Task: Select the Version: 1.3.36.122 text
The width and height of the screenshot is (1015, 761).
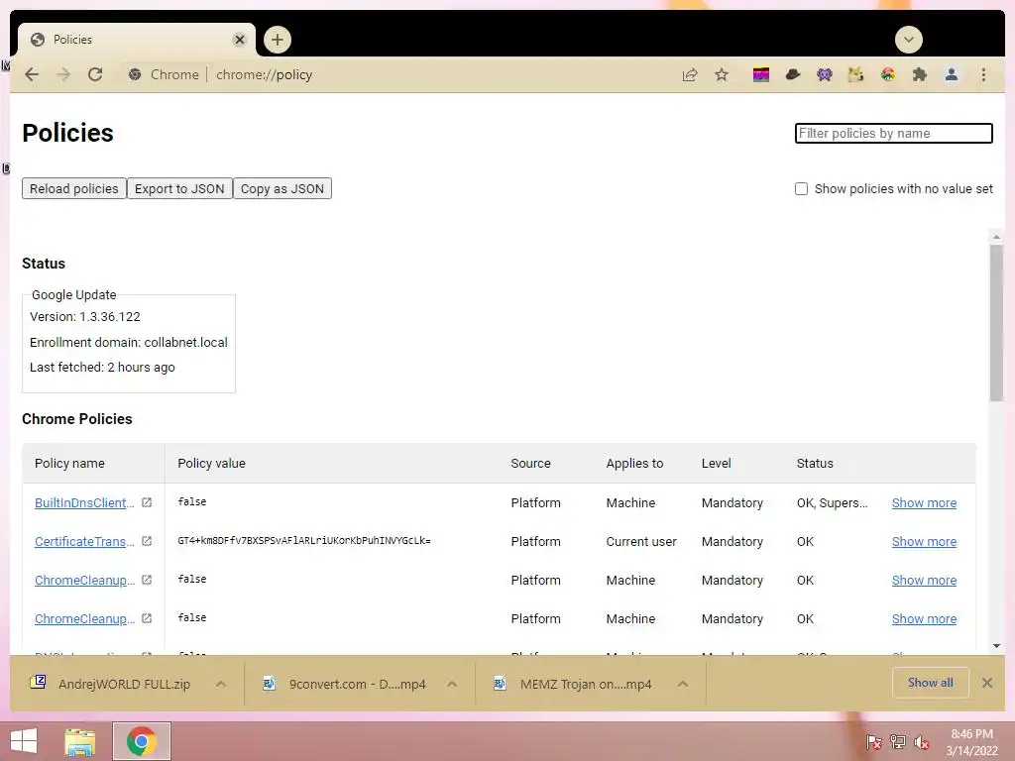Action: tap(85, 316)
